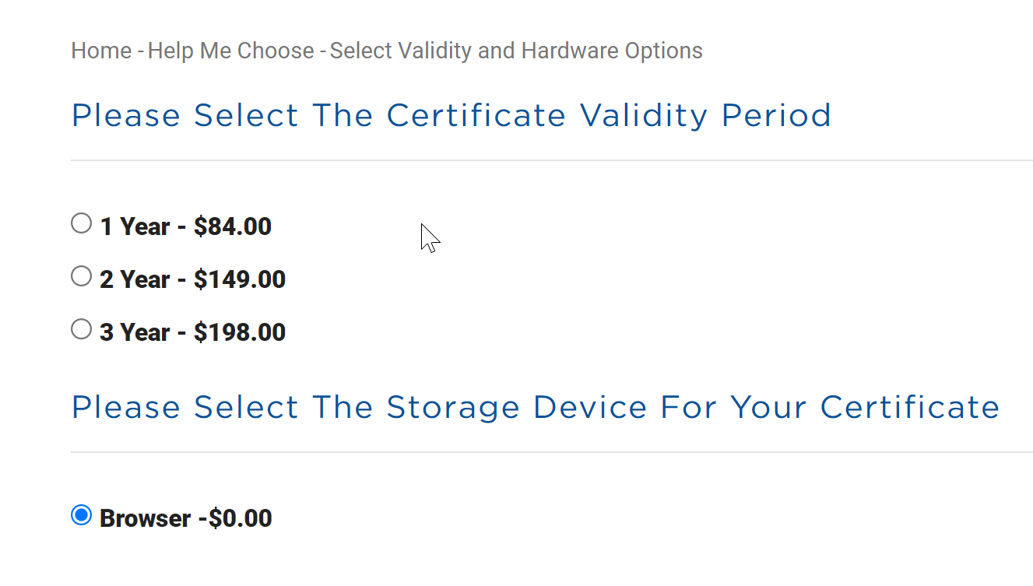
Task: Click the $198.00 price text
Action: click(x=240, y=332)
